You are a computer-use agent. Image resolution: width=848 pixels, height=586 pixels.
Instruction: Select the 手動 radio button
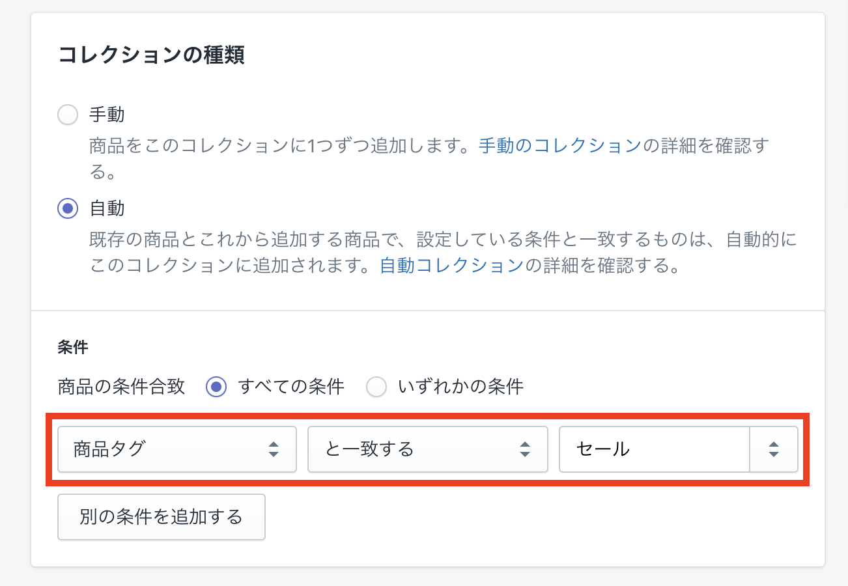[x=68, y=115]
